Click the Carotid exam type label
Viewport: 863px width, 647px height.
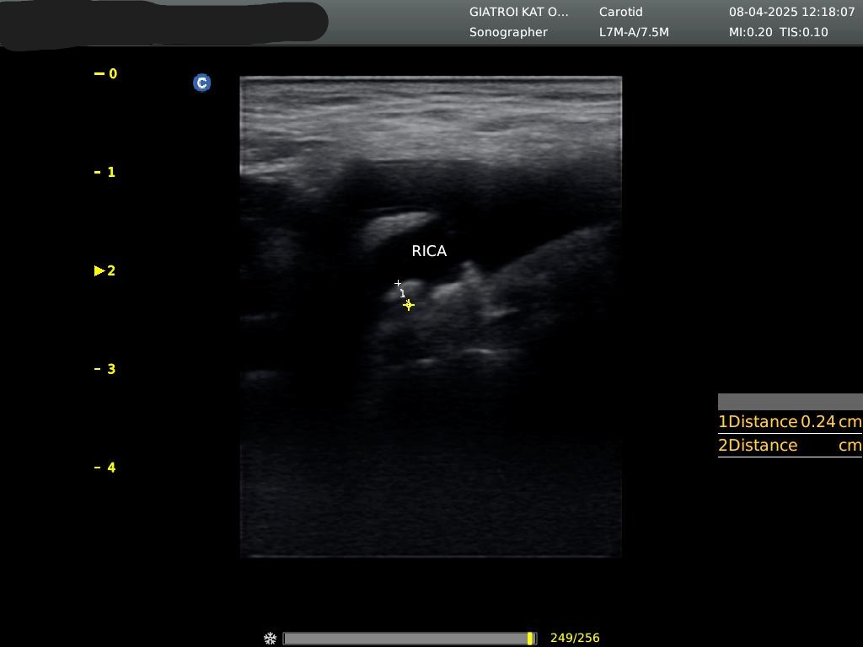pyautogui.click(x=620, y=12)
